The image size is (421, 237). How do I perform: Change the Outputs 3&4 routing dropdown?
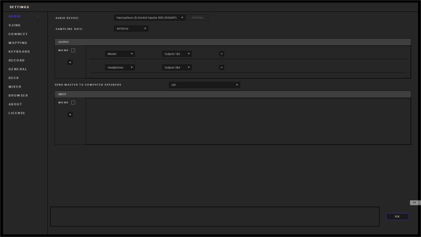pos(177,67)
